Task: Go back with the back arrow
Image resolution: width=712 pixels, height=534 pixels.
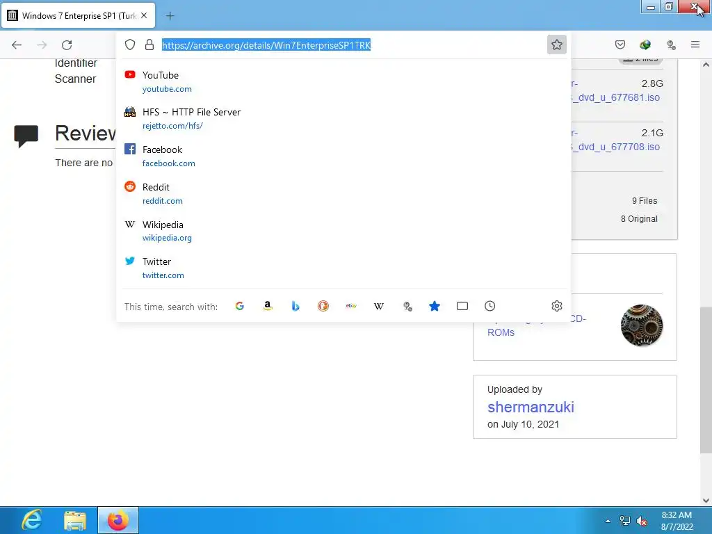Action: [x=17, y=45]
